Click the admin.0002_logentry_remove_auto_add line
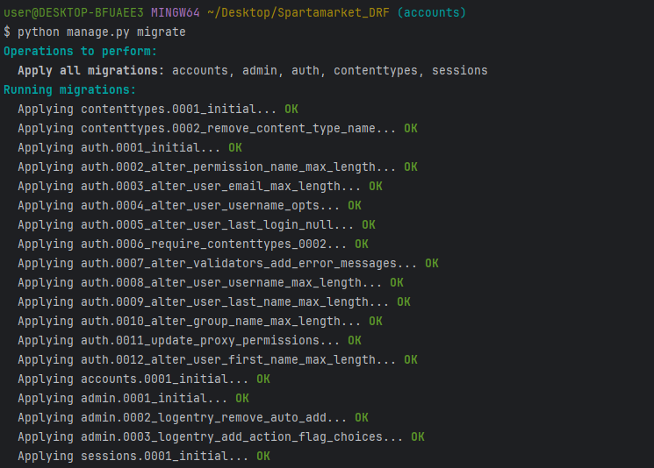The width and height of the screenshot is (654, 468). [x=193, y=418]
